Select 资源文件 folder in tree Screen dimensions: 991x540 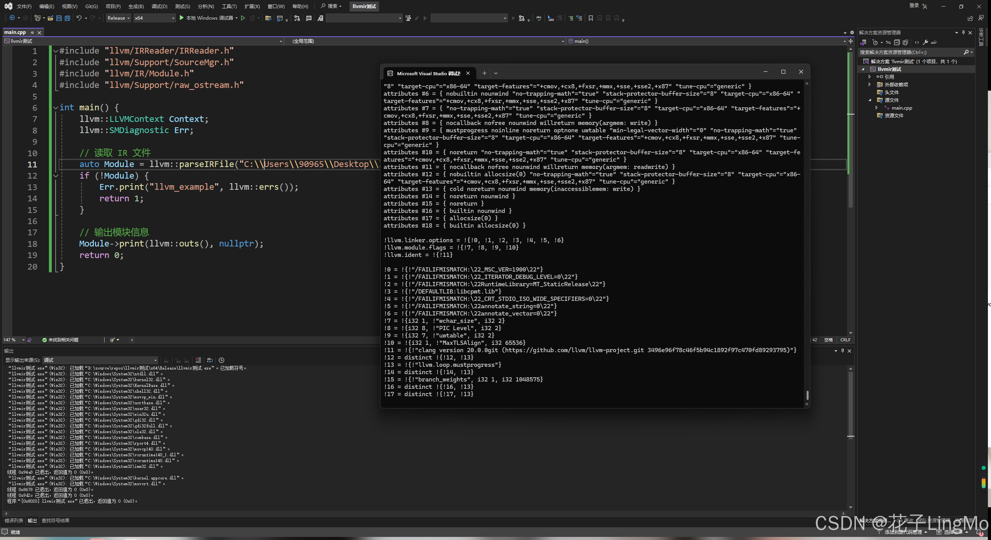[x=894, y=116]
